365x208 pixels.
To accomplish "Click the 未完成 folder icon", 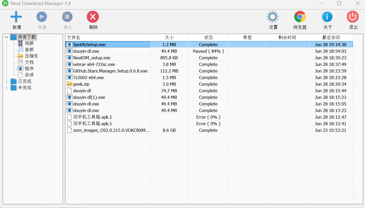I will 13,88.
